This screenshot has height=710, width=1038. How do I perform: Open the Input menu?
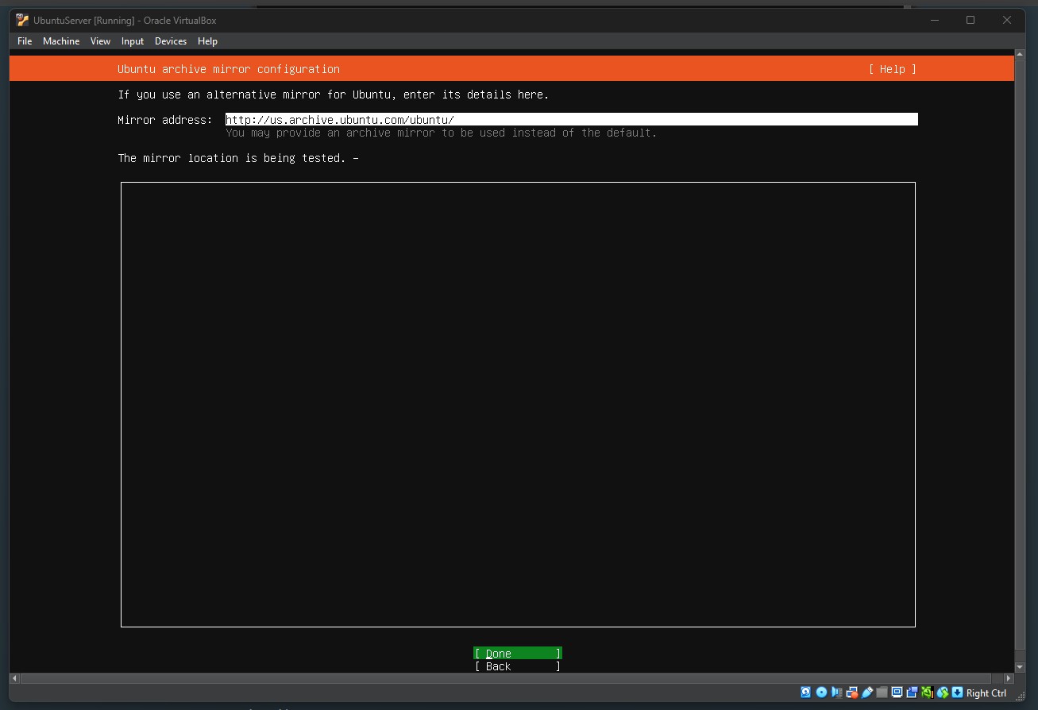[x=133, y=41]
